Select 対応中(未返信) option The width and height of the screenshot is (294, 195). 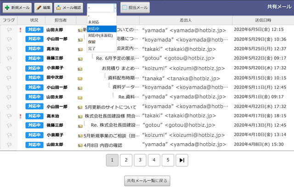point(102,35)
